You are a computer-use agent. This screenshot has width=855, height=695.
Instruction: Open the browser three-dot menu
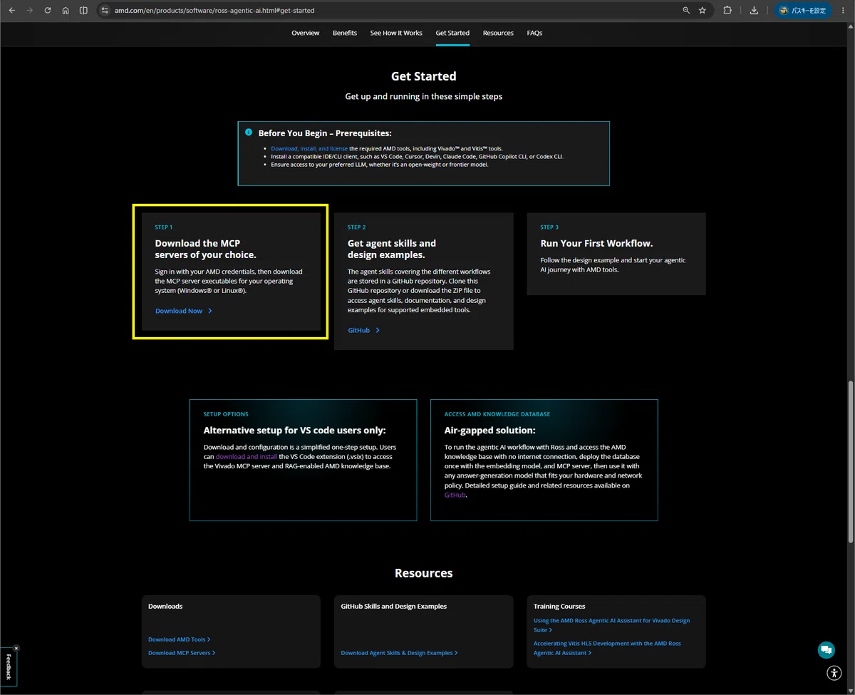pyautogui.click(x=842, y=11)
